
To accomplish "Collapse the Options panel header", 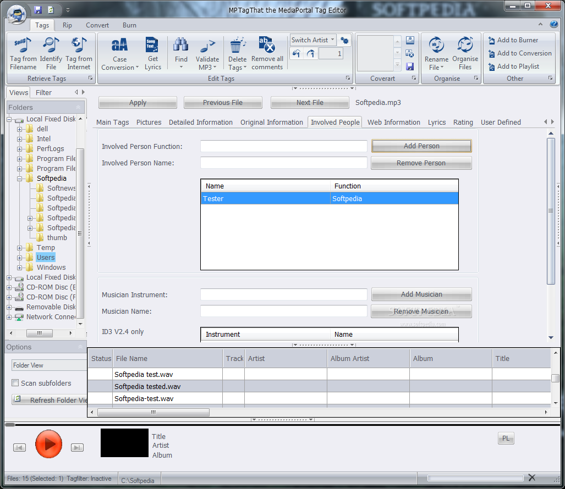I will [x=80, y=347].
